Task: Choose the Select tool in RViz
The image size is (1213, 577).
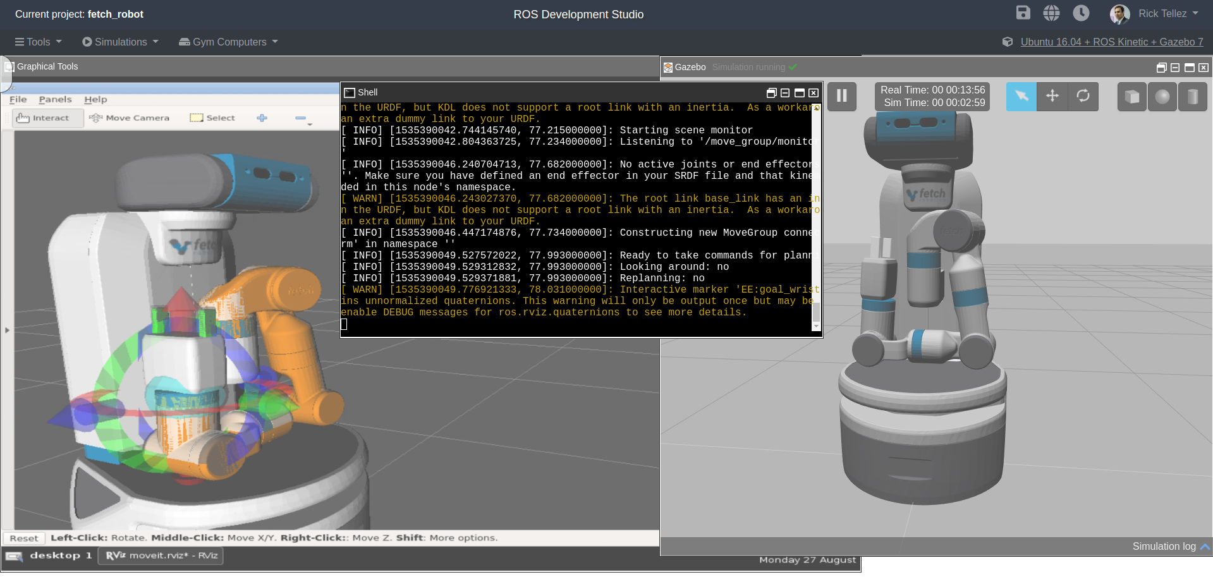Action: click(212, 118)
